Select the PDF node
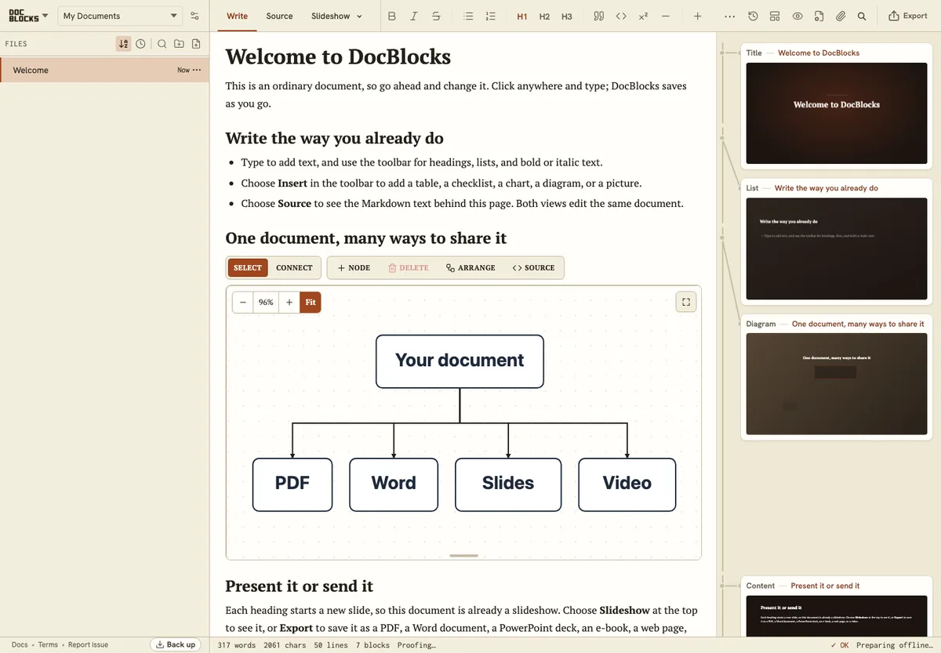The width and height of the screenshot is (941, 653). coord(292,484)
